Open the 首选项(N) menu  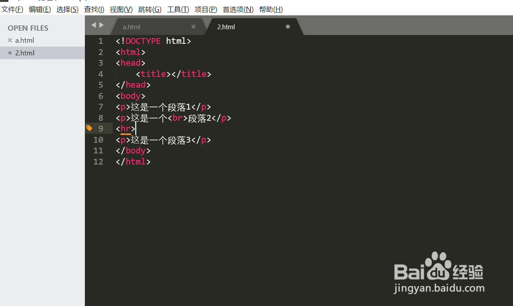[x=238, y=10]
